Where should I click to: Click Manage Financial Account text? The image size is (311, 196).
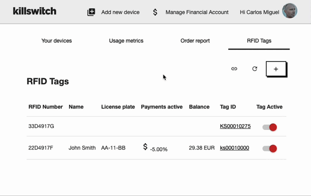(x=197, y=12)
